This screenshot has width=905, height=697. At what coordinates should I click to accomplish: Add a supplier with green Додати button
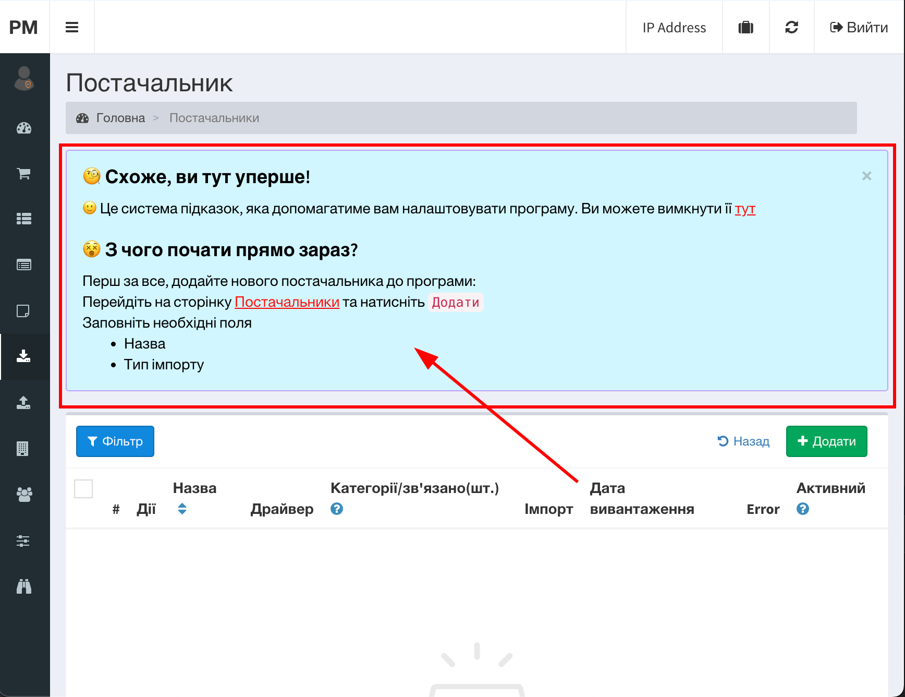[x=827, y=441]
